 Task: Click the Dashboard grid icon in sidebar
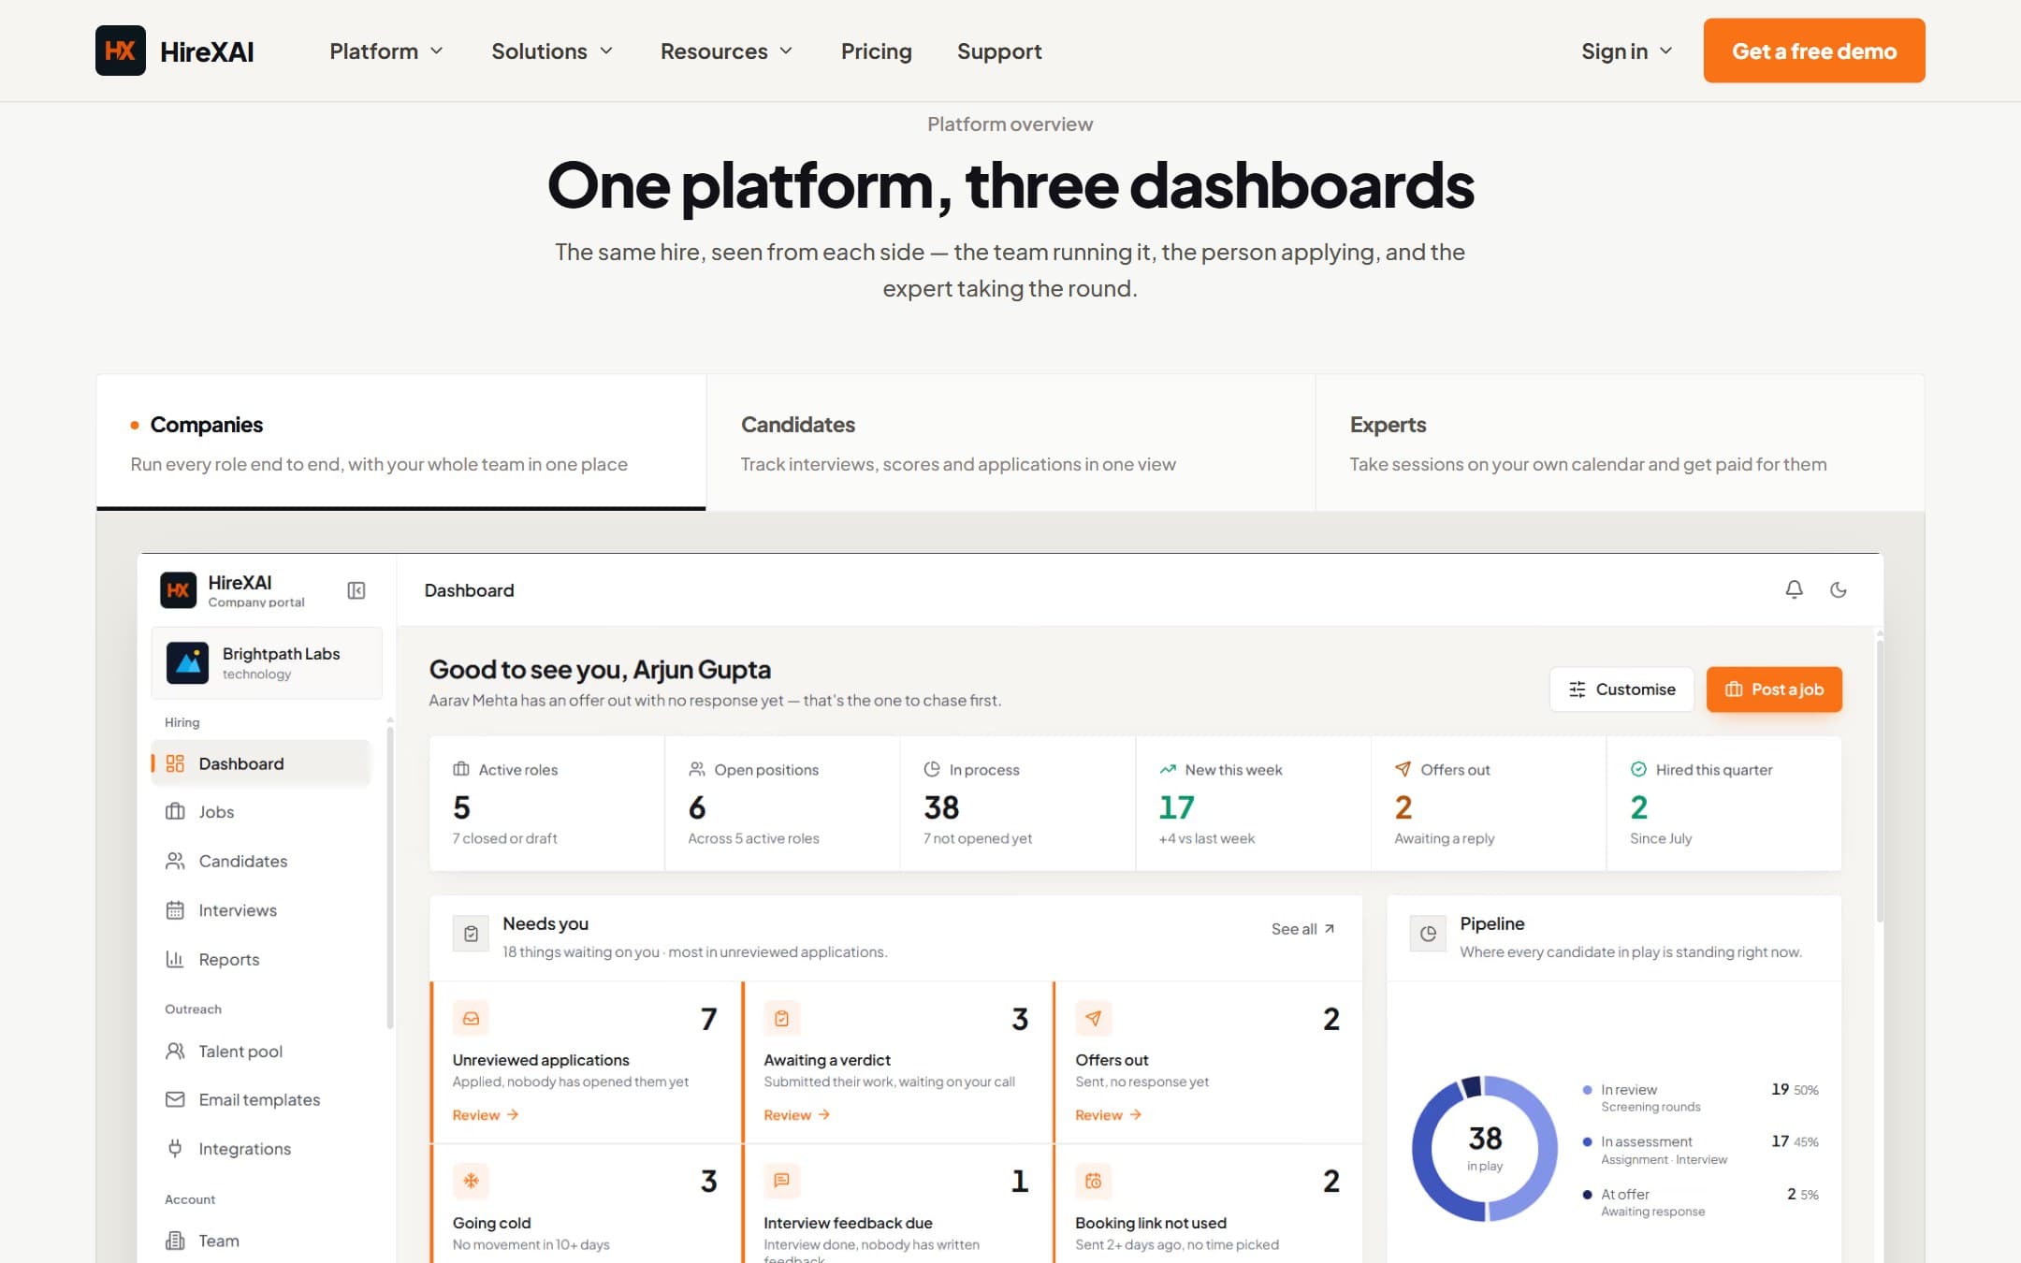tap(175, 763)
